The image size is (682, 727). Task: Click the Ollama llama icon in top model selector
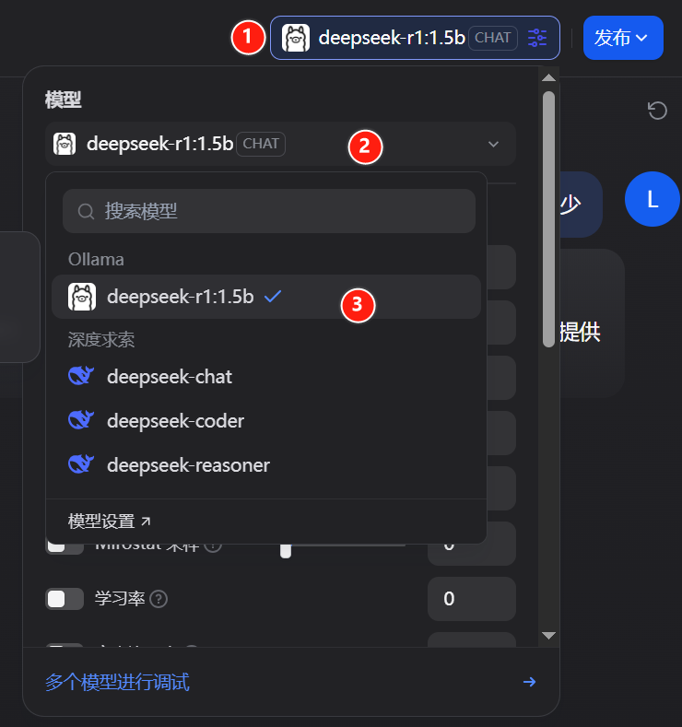(x=295, y=38)
